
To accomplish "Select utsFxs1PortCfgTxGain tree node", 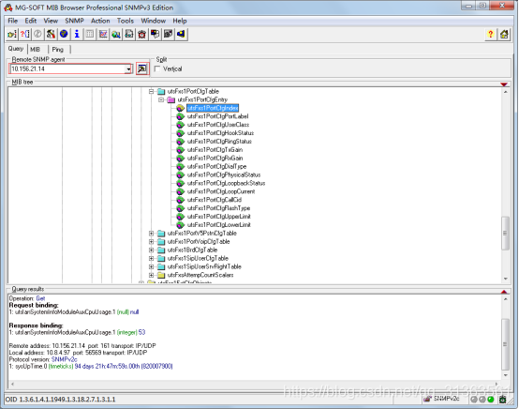I will point(215,150).
